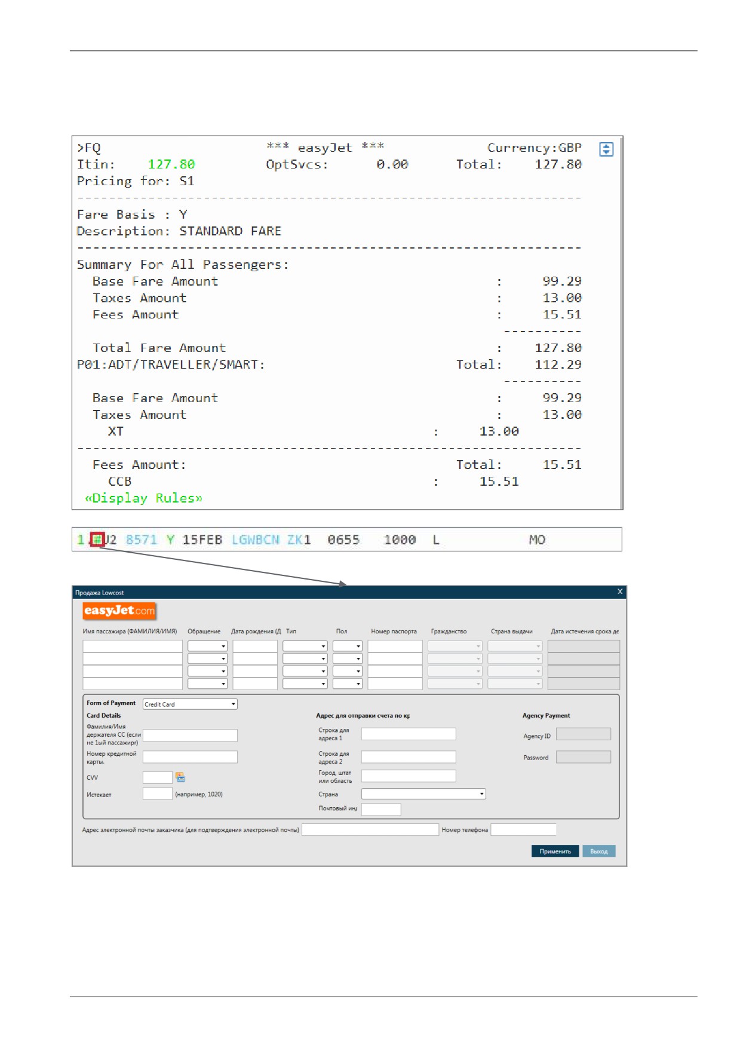Click the first row Дата рождения field
Screen dimensions: 740x1048
tap(255, 646)
